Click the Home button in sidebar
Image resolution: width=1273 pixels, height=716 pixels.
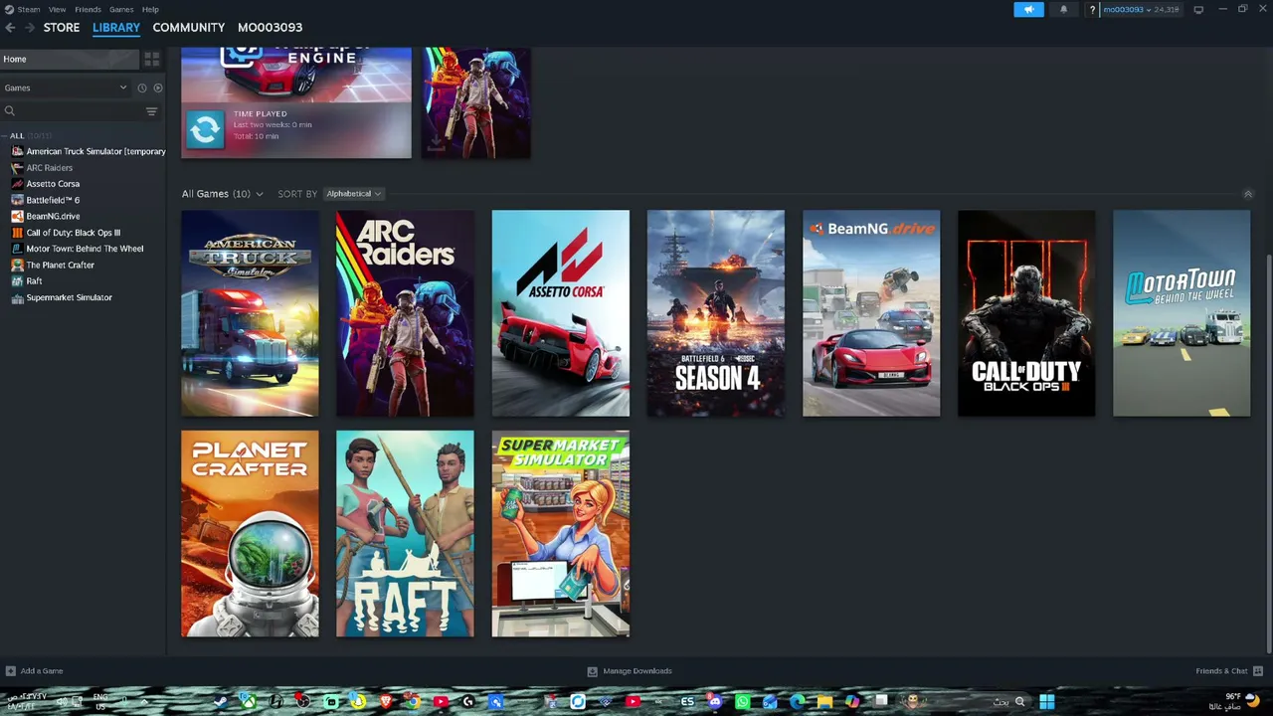tap(70, 60)
